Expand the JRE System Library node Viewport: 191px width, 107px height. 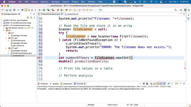(4, 28)
